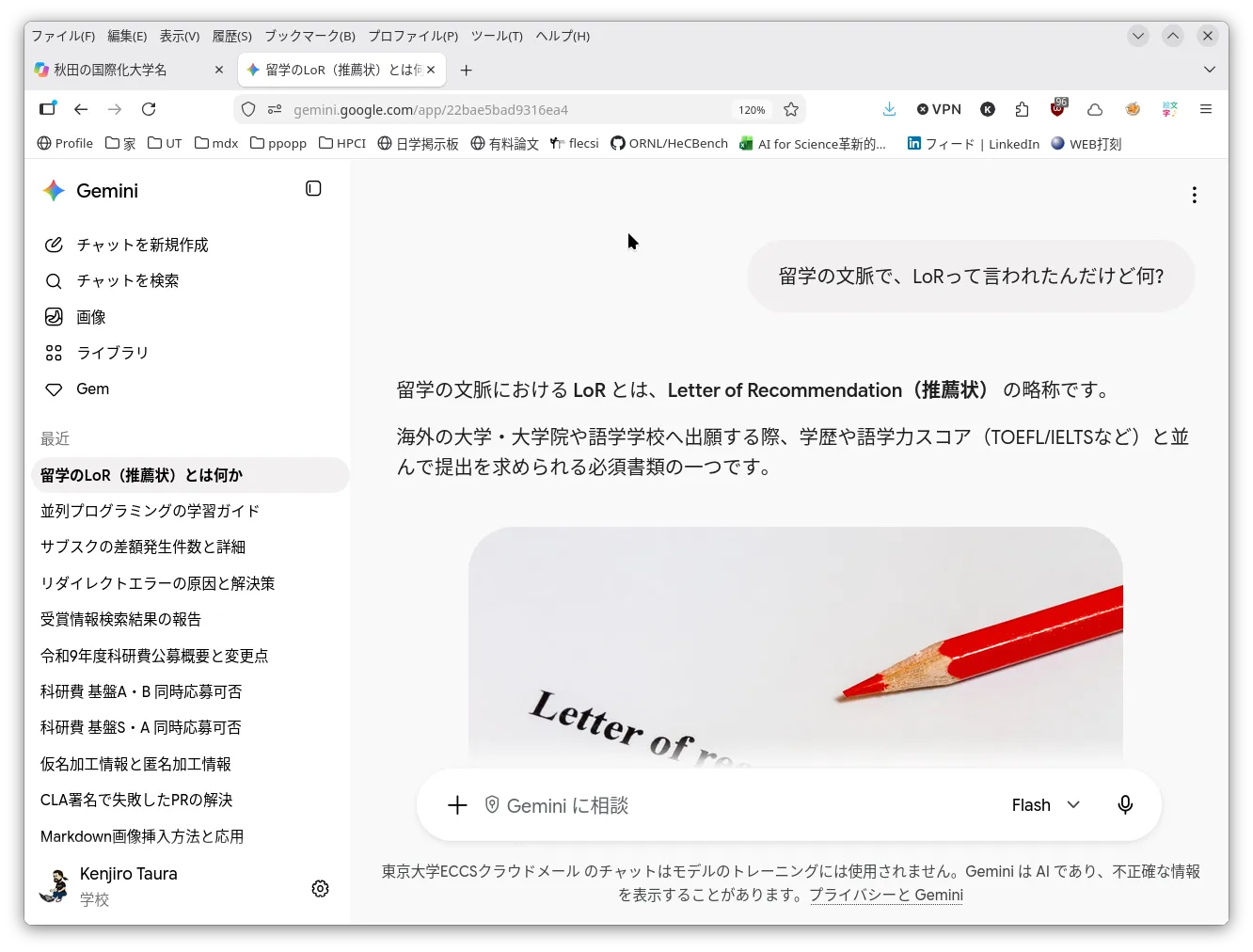Open chat リダイレクトエラーの原因と解決策
1253x952 pixels.
click(x=191, y=583)
